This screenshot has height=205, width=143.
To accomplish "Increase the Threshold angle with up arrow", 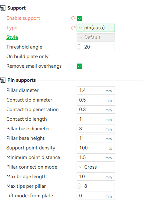I will pos(79,45).
